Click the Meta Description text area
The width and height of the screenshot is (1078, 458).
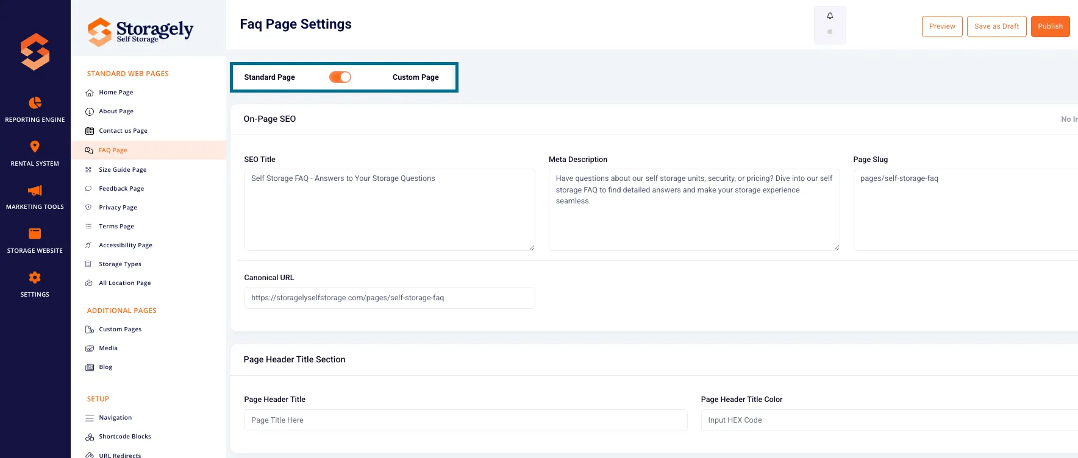click(x=694, y=210)
